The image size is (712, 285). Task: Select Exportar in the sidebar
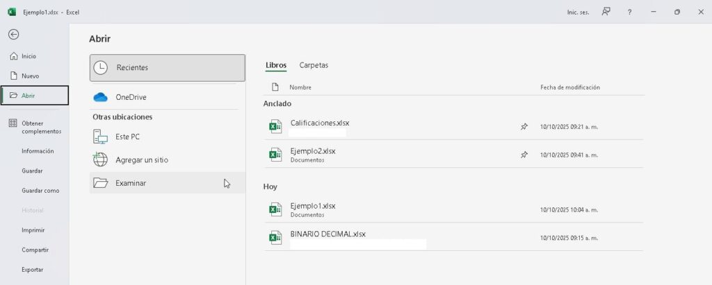pyautogui.click(x=33, y=270)
